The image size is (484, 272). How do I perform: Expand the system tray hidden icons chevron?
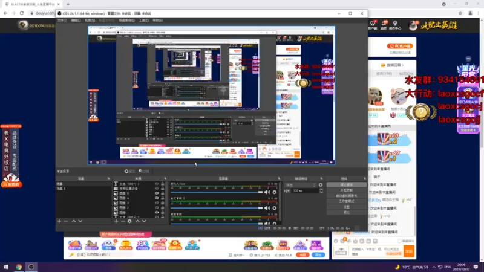tap(434, 267)
